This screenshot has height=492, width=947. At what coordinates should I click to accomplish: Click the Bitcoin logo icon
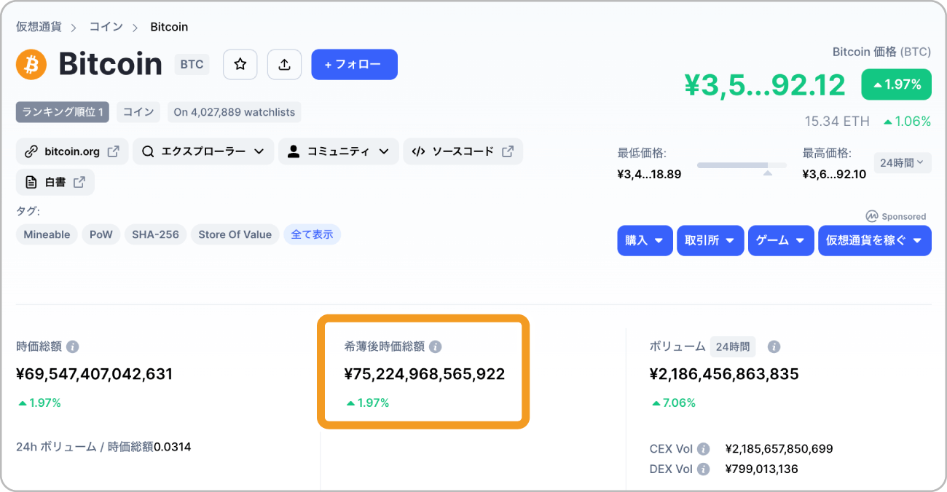[x=31, y=64]
